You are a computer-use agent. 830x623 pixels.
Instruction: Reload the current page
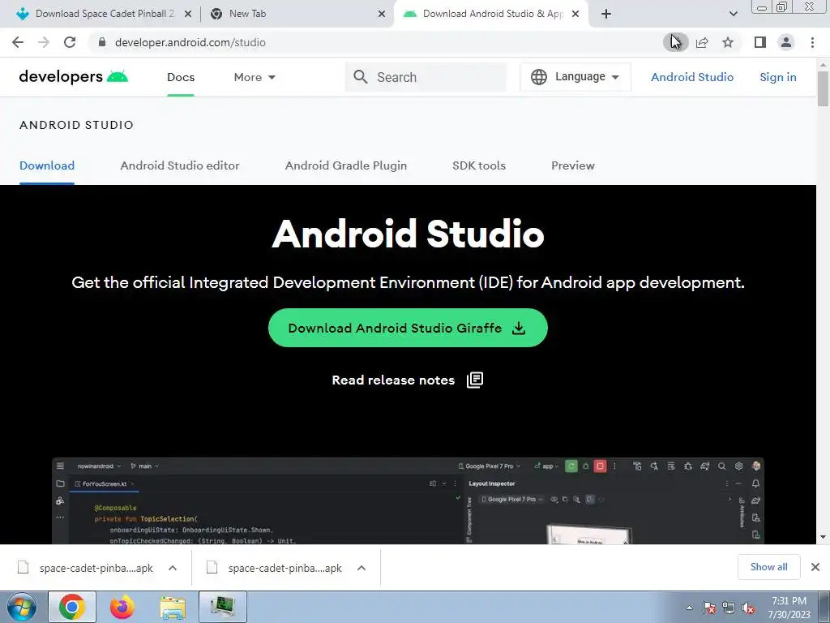pos(70,42)
